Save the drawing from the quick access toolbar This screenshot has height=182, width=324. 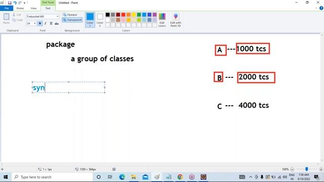point(10,3)
